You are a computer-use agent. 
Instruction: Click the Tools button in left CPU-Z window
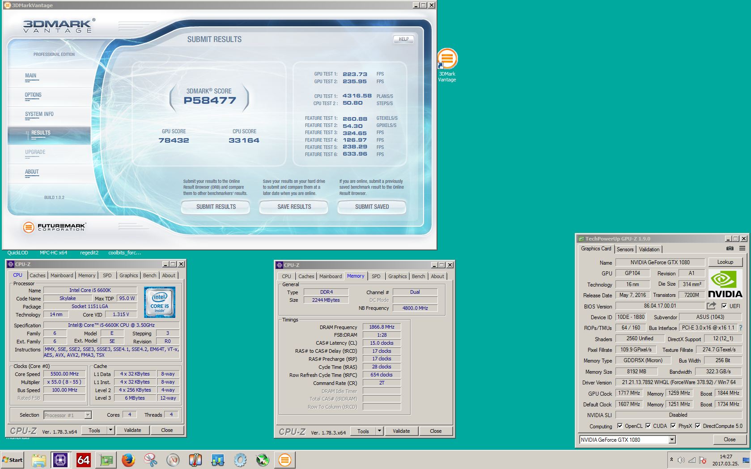pyautogui.click(x=94, y=430)
